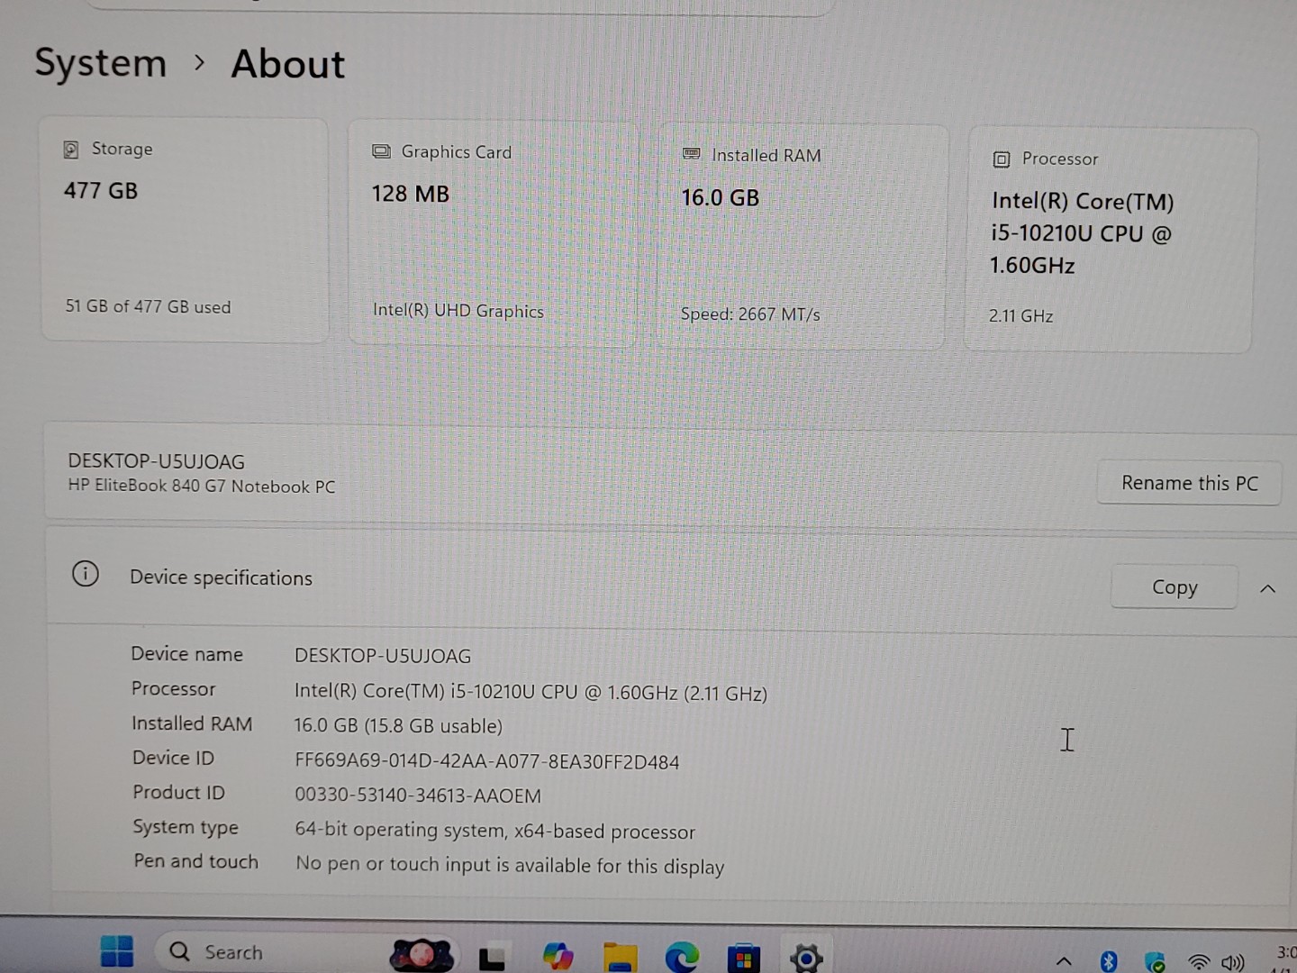Select the Graphics Card info card

pos(493,232)
